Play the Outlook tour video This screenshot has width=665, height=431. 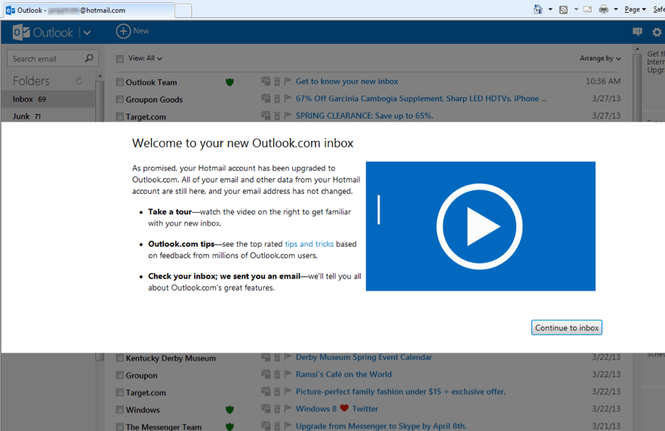point(479,226)
